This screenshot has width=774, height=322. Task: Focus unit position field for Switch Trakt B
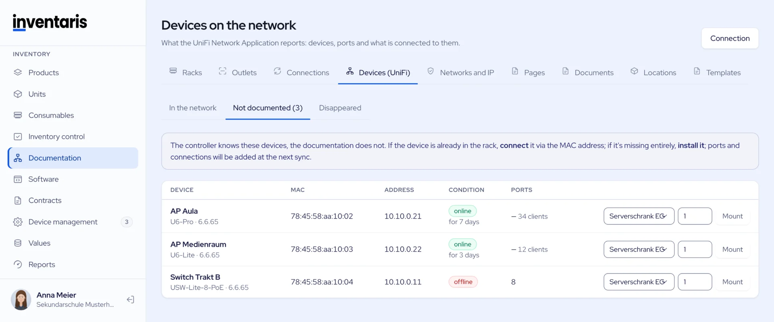(695, 282)
